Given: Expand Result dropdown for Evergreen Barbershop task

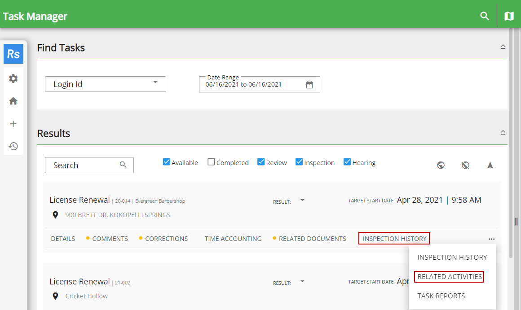Looking at the screenshot, I should (302, 201).
